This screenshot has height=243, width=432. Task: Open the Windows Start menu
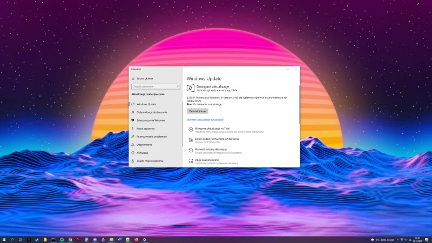coord(4,240)
